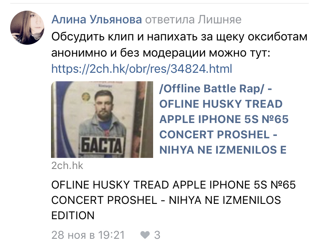The image size is (319, 246).
Task: Open the 28 ноя в 19:21 timestamp
Action: tap(88, 235)
